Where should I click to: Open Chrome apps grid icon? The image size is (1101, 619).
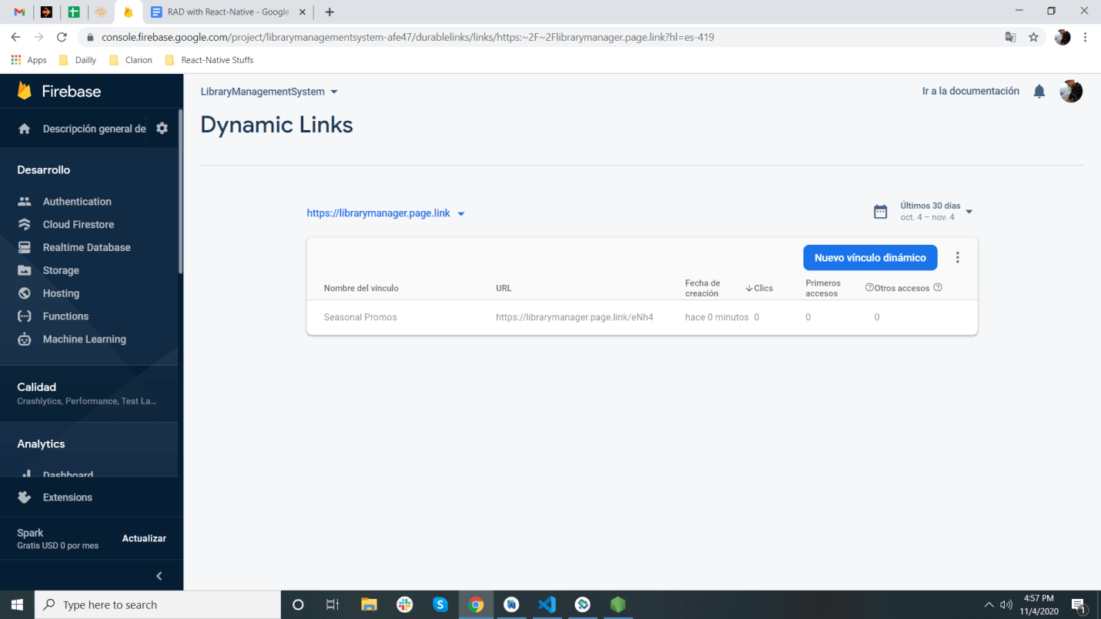(x=16, y=60)
